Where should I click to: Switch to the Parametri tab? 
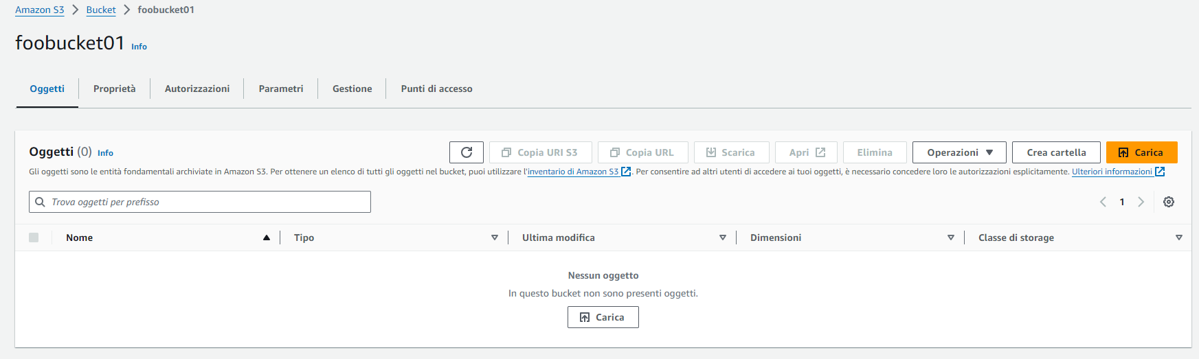coord(281,89)
